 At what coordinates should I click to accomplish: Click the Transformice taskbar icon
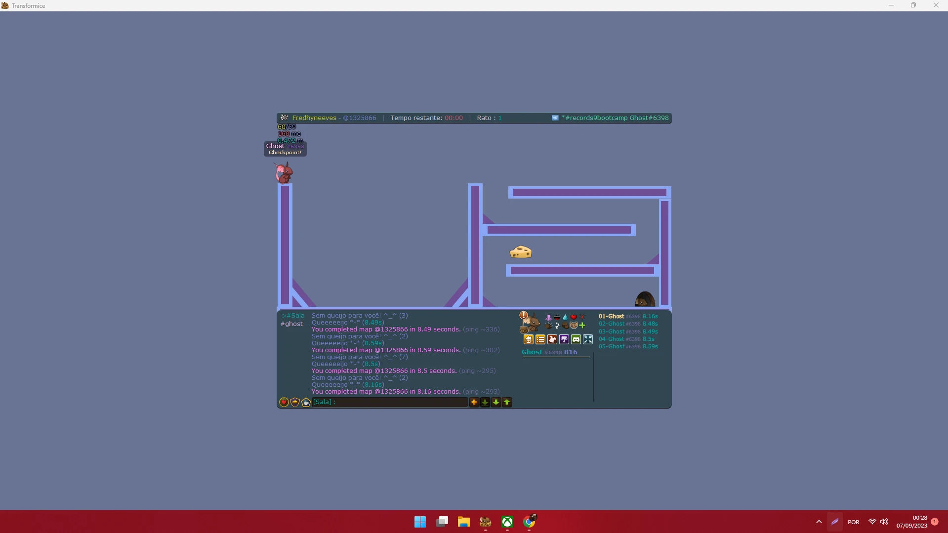[485, 522]
